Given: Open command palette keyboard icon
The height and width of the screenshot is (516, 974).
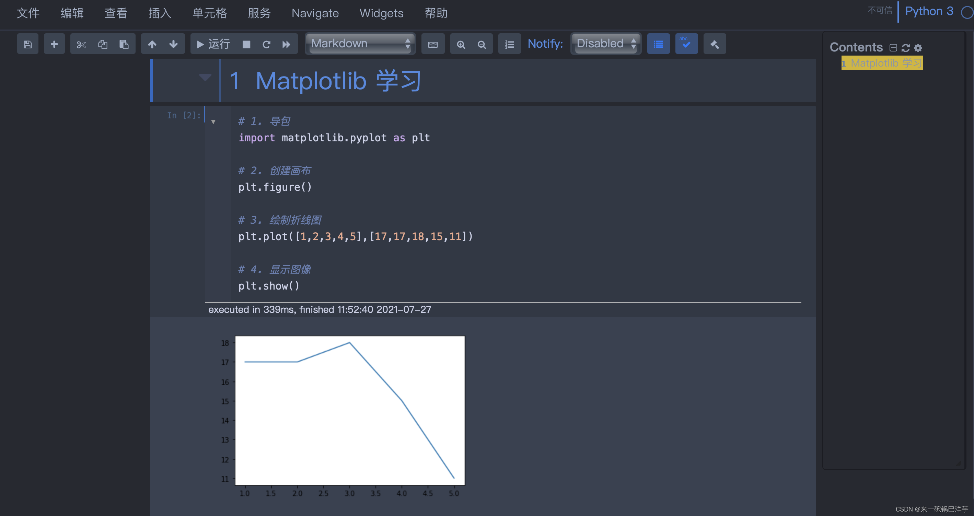Looking at the screenshot, I should click(x=432, y=44).
